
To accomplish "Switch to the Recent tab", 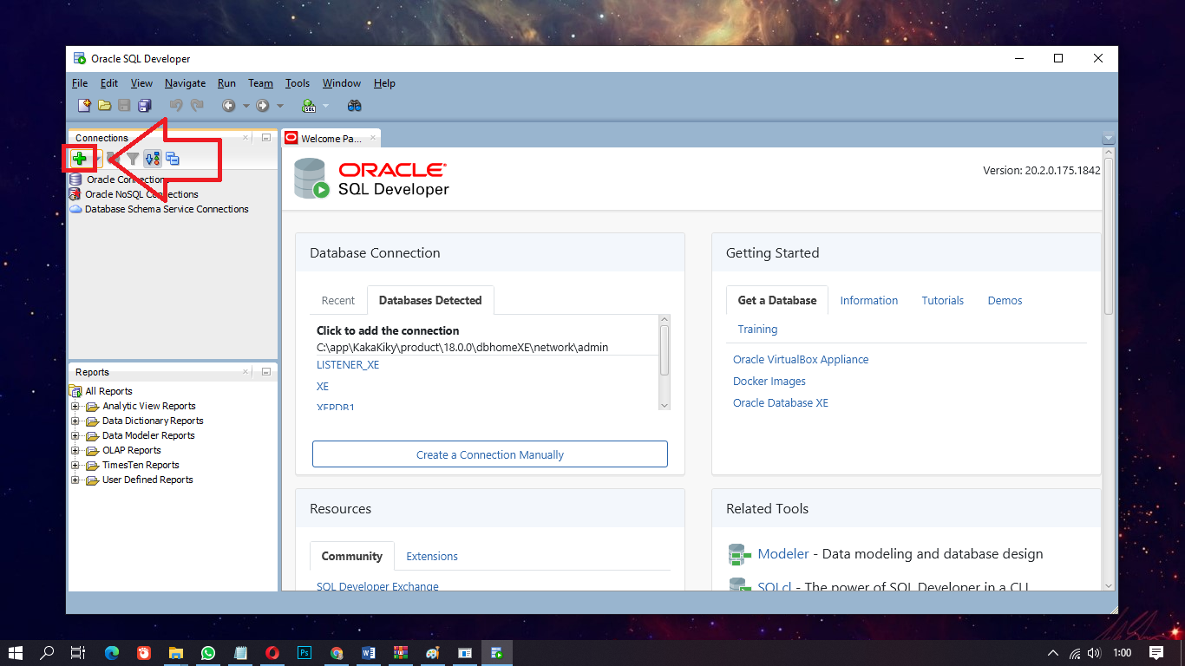I will coord(338,300).
